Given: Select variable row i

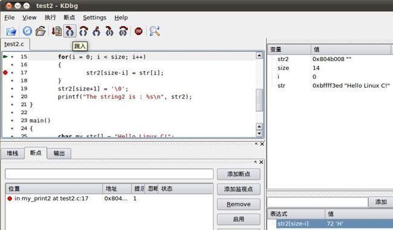Looking at the screenshot, I should coord(331,77).
